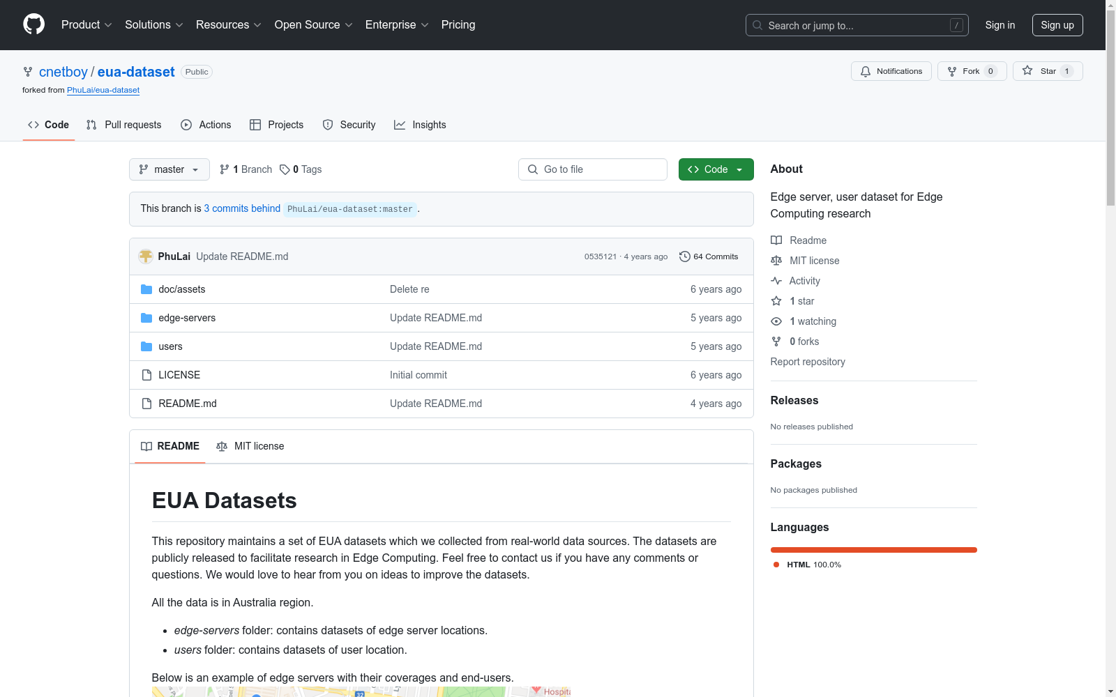1116x697 pixels.
Task: Expand the Product navigation menu
Action: coord(86,25)
